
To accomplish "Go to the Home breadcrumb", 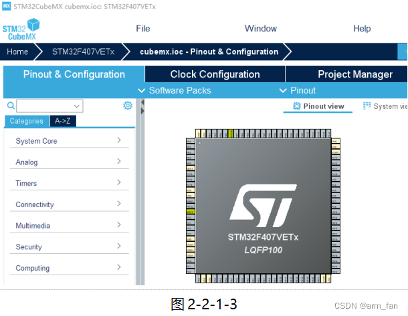I will pyautogui.click(x=17, y=51).
